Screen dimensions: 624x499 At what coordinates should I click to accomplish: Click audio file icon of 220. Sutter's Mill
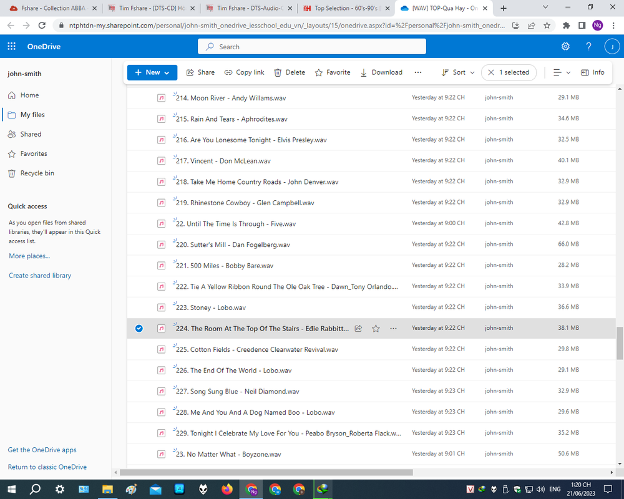coord(161,245)
